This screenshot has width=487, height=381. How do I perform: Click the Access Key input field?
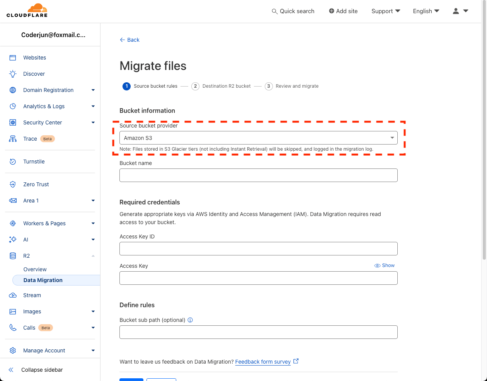[x=259, y=278]
